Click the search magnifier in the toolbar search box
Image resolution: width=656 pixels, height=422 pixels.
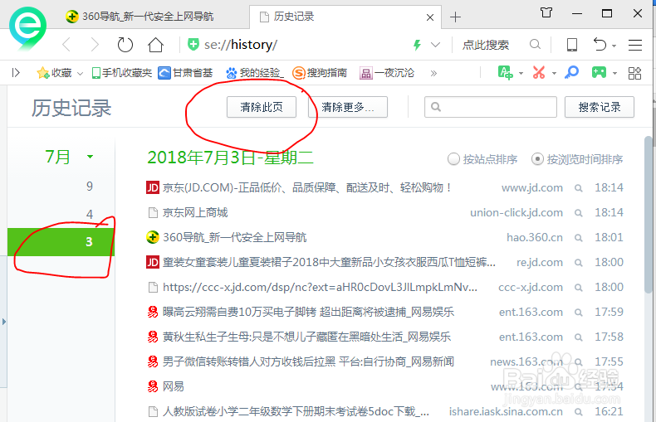click(535, 44)
